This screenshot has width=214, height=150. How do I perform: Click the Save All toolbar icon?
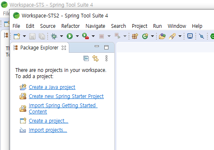42,36
